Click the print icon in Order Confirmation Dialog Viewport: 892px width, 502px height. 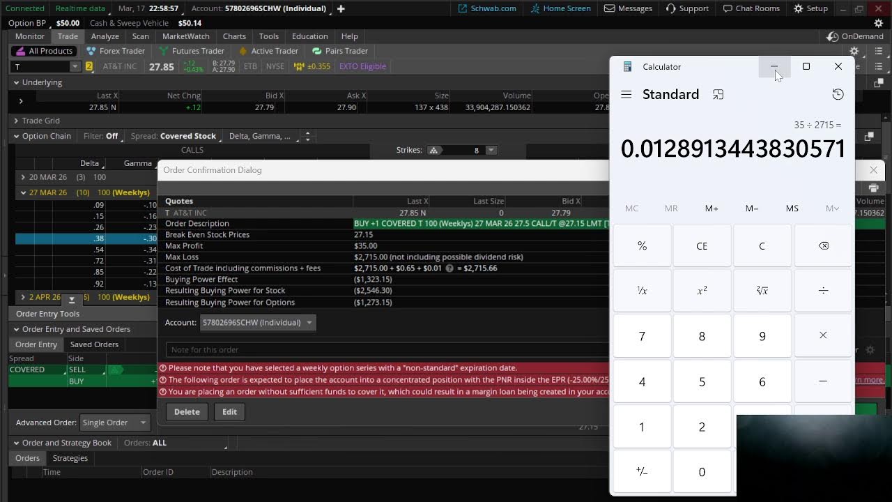874,188
